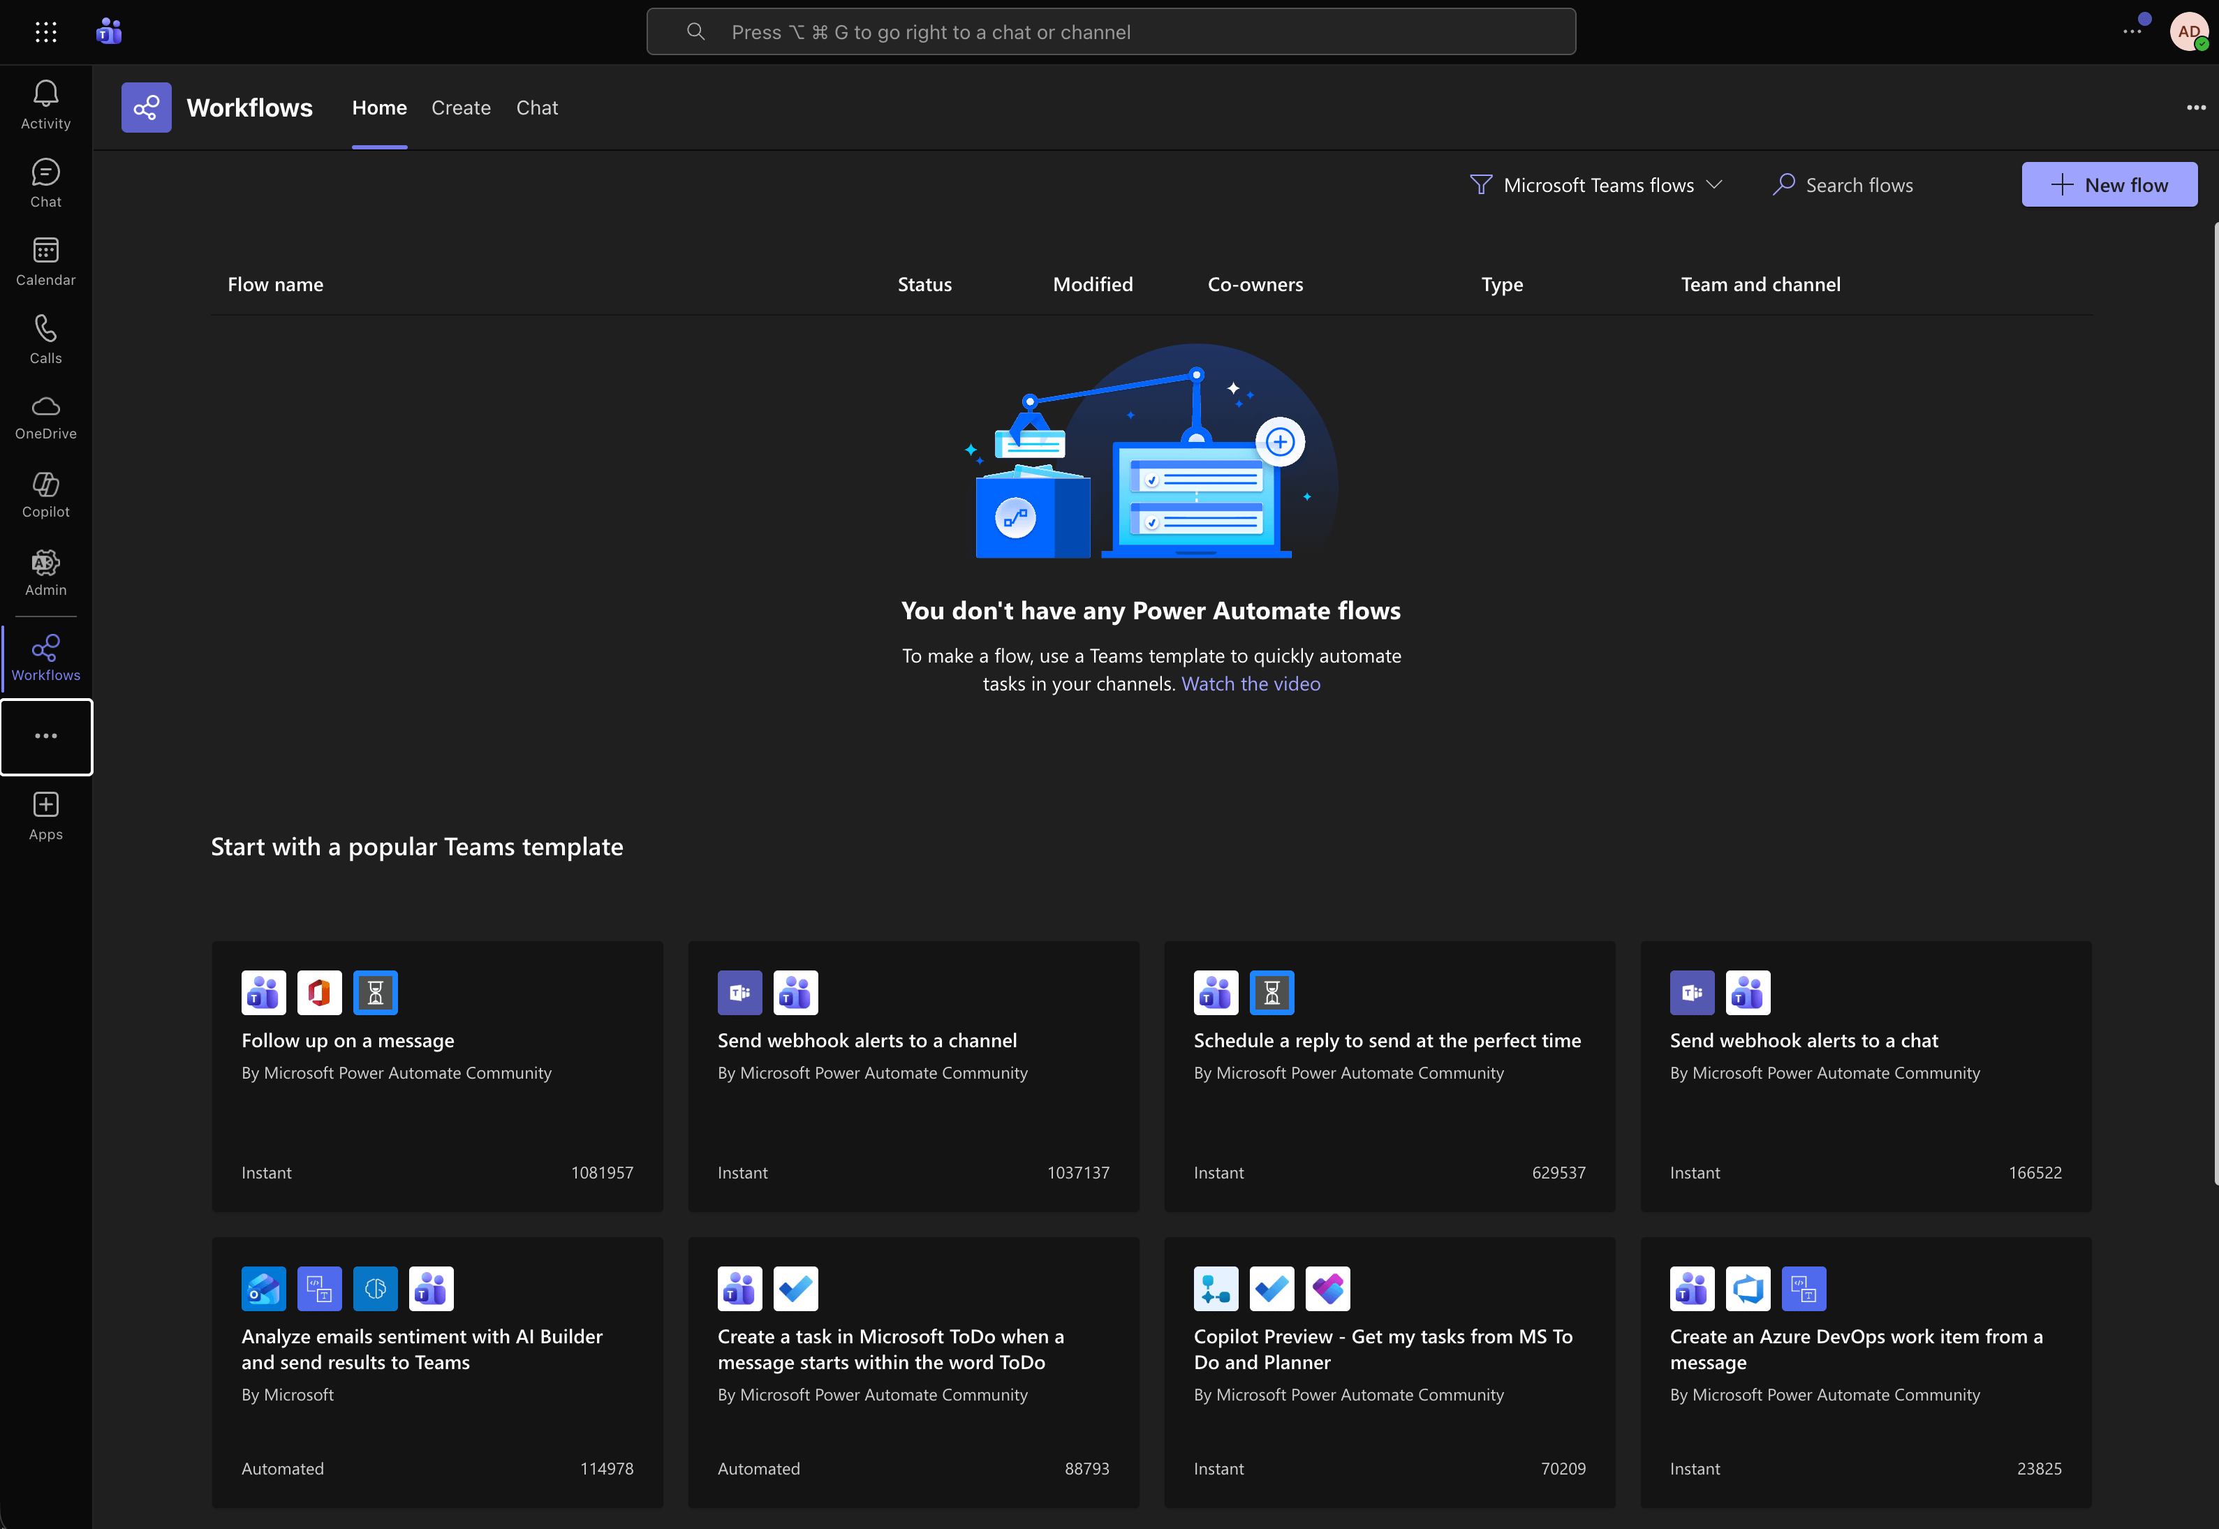The height and width of the screenshot is (1529, 2219).
Task: Open Apps from the sidebar
Action: tap(45, 813)
